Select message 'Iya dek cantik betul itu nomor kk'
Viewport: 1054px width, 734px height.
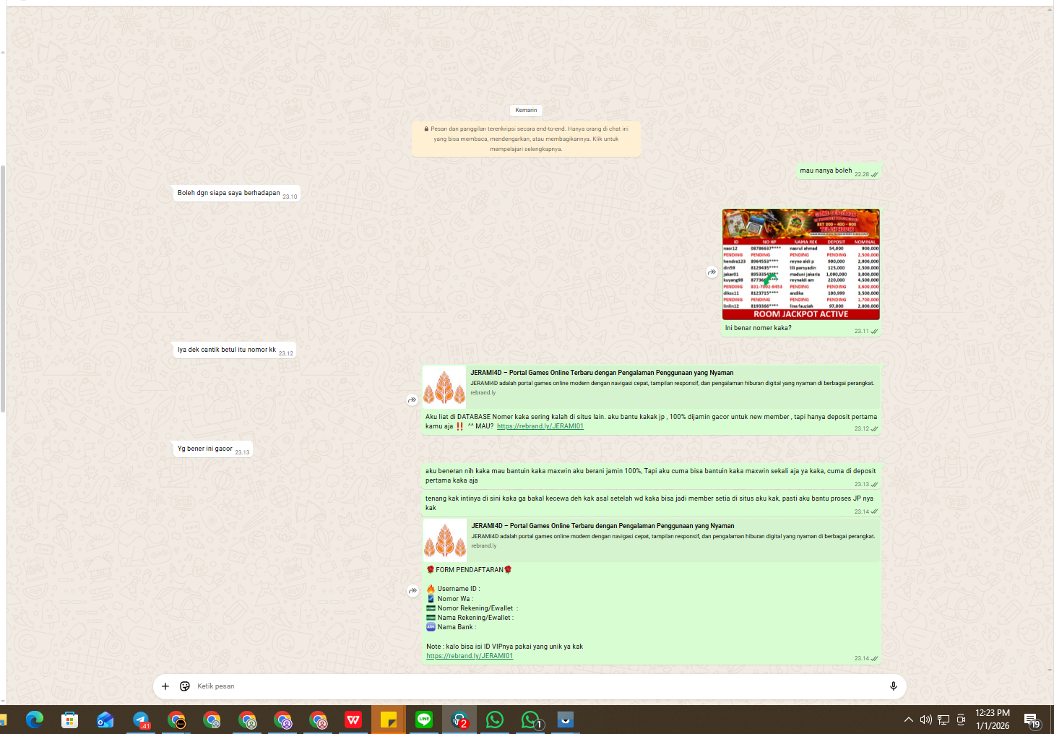[x=227, y=350]
